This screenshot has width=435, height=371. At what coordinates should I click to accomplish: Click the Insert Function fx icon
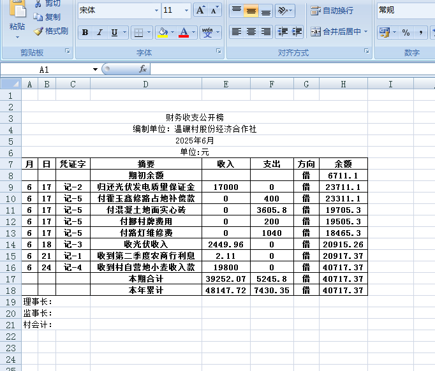pyautogui.click(x=143, y=69)
